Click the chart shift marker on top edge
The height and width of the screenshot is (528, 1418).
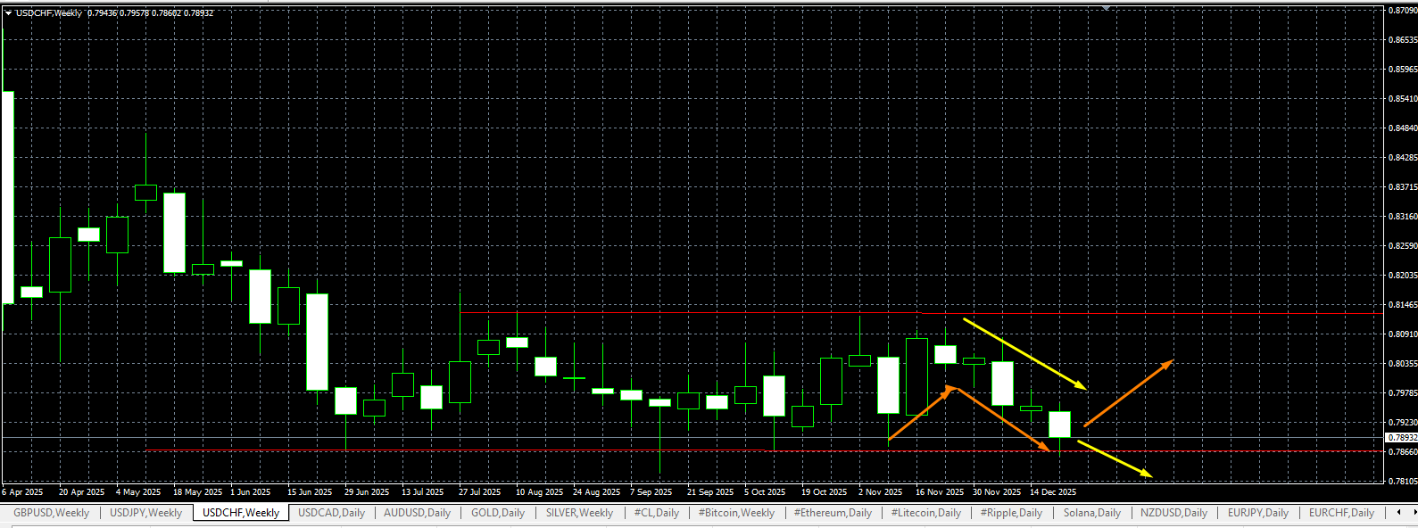(x=1107, y=8)
